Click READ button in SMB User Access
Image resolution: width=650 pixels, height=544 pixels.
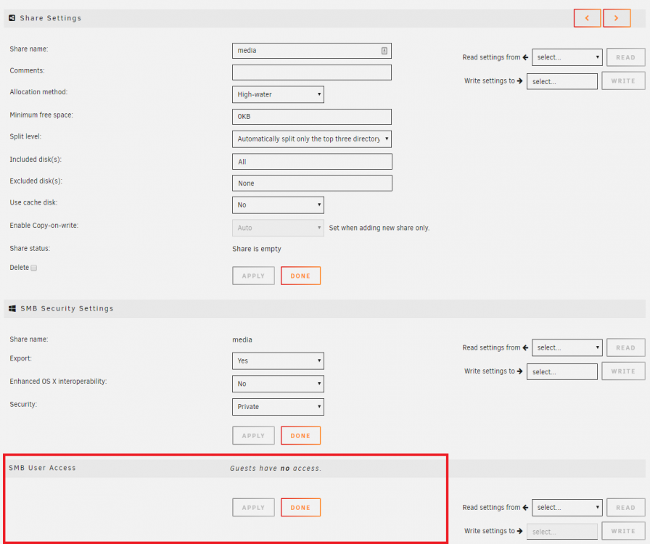[x=625, y=508]
